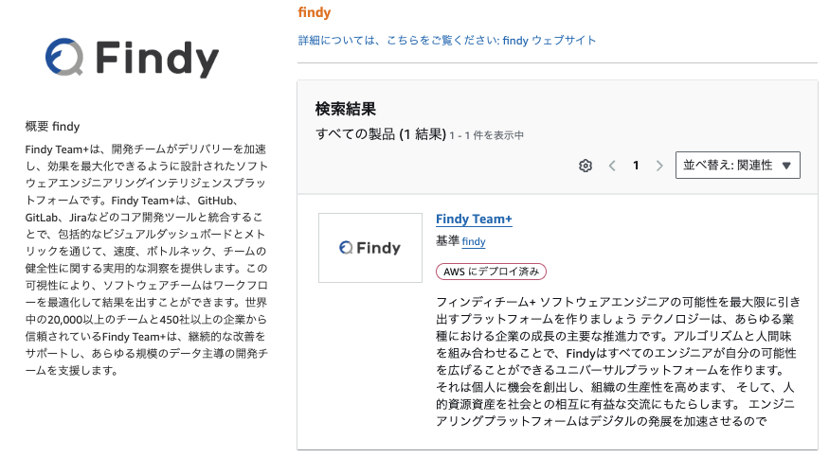The height and width of the screenshot is (457, 829).
Task: Click the AWS にデプロイ済み badge
Action: pos(491,272)
